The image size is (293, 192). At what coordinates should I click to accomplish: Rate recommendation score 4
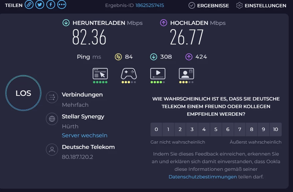click(204, 129)
